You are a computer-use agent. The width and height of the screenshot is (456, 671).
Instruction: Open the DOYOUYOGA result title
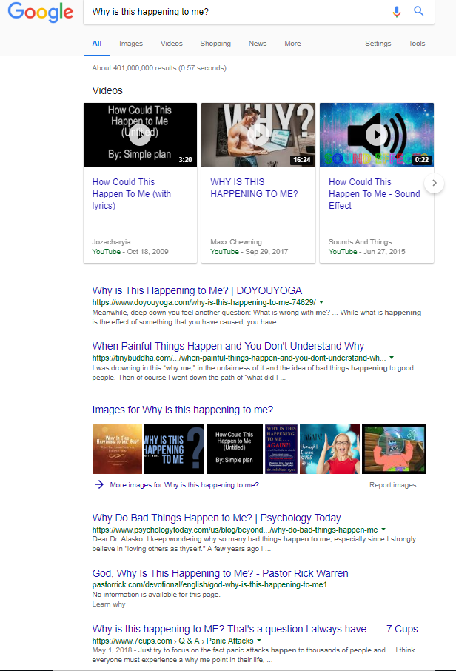coord(197,290)
